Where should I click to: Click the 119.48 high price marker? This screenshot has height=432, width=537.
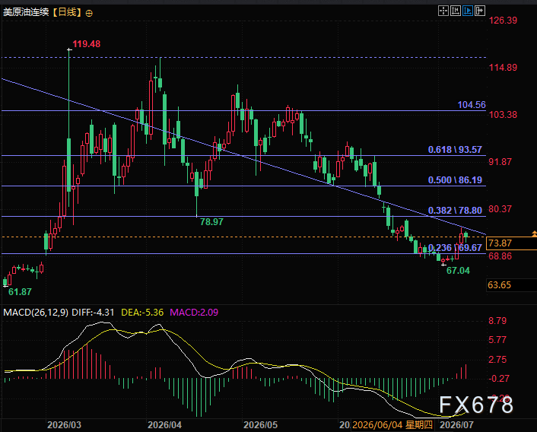pyautogui.click(x=86, y=44)
